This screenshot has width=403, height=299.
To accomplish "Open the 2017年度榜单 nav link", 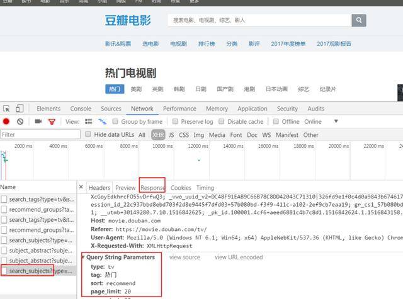I will tap(288, 43).
